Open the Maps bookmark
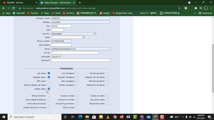This screenshot has height=120, width=214. click(45, 13)
